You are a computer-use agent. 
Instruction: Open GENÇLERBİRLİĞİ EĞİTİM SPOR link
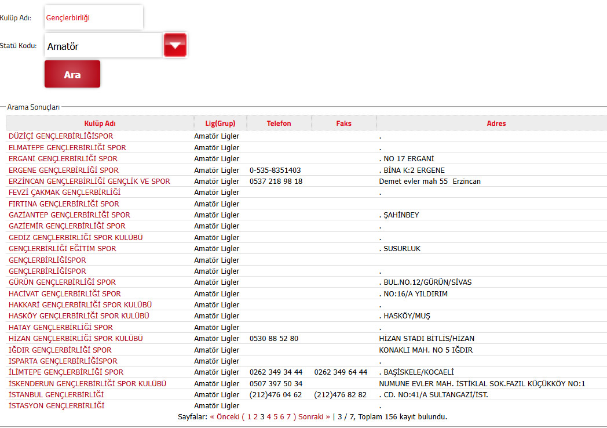pos(63,248)
